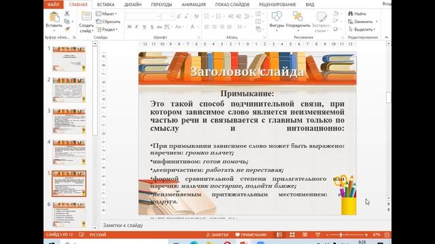Open the ФАЙЛ tab
Image resolution: width=435 pixels, height=244 pixels.
pos(53,5)
